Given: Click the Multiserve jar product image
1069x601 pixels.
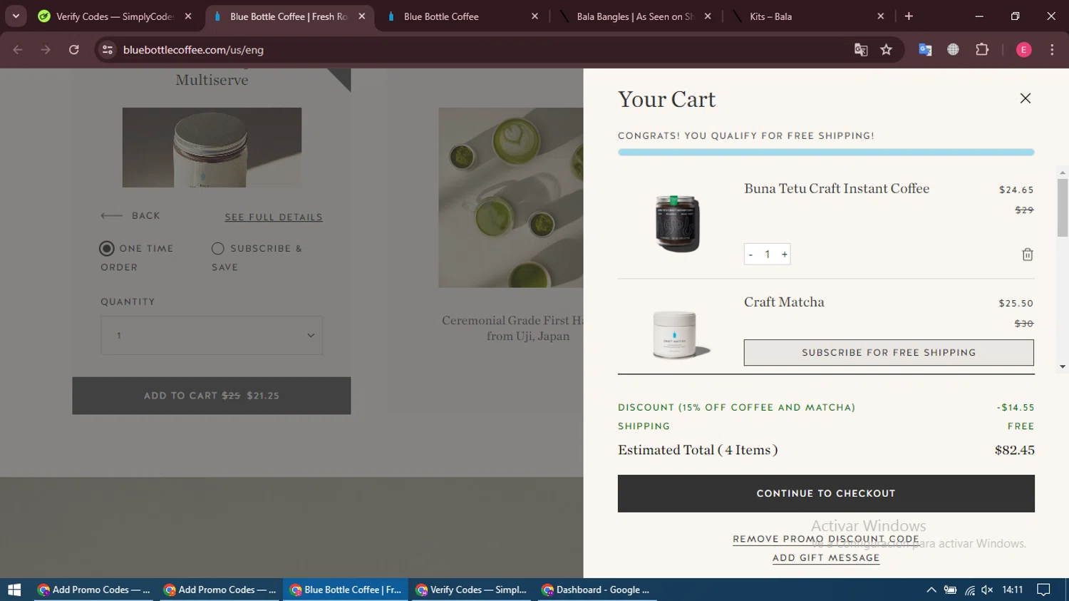Looking at the screenshot, I should click(x=212, y=148).
